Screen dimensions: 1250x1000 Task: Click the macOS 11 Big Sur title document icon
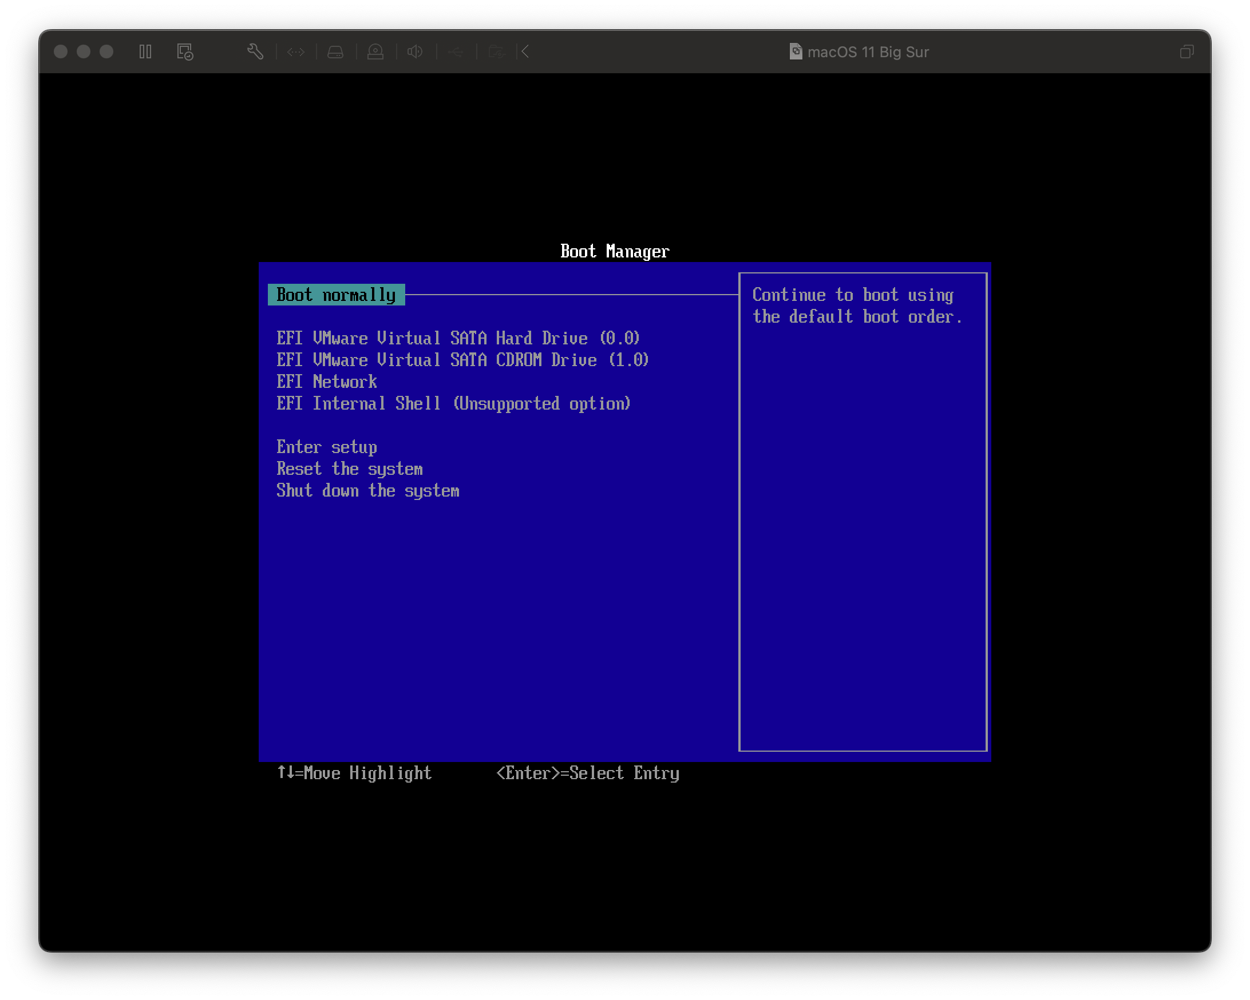(x=796, y=51)
